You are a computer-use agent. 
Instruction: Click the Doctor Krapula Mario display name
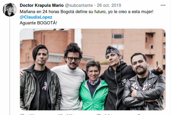coord(42,5)
